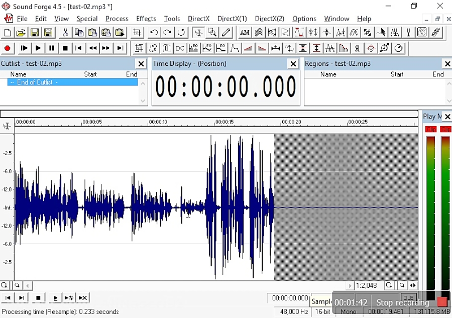Open the Options menu
Viewport: 452px width, 318px height.
304,19
